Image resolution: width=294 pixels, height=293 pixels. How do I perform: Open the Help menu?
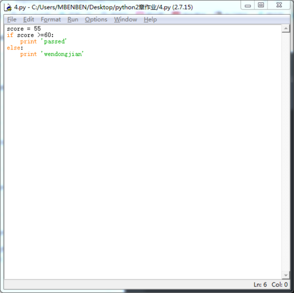click(151, 19)
